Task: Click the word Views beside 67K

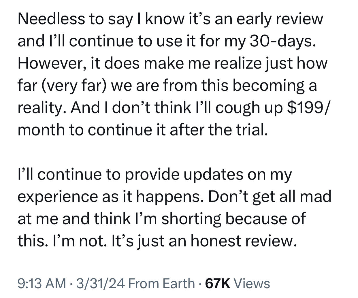Action: point(252,284)
